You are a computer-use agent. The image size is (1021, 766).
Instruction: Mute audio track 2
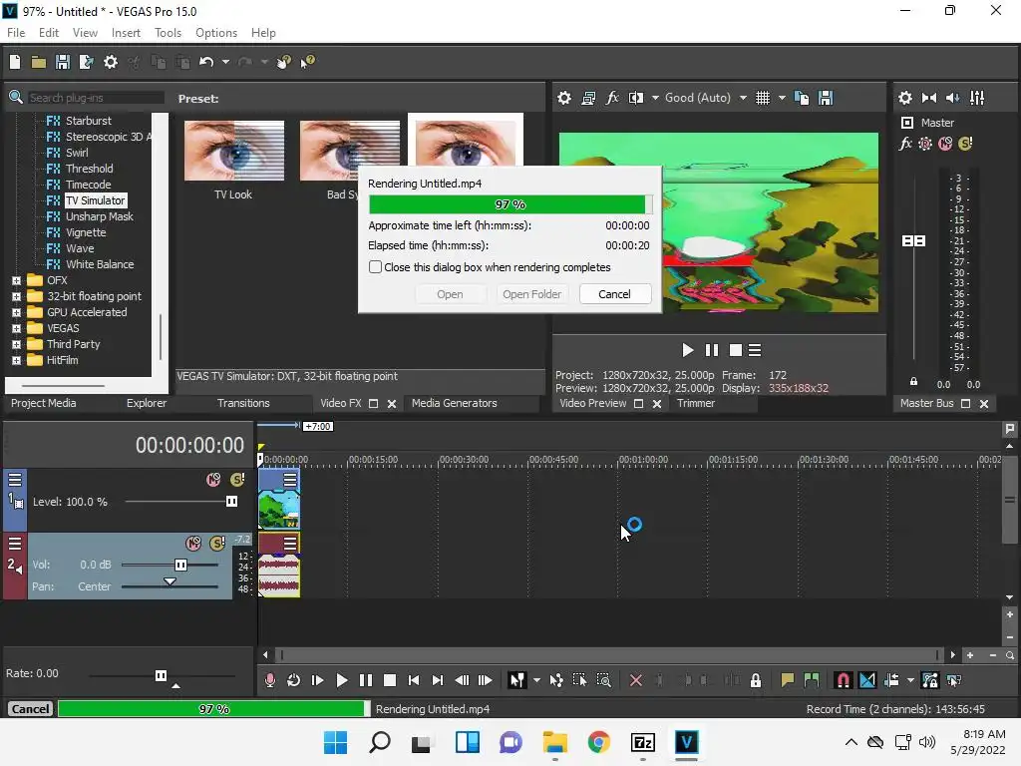[193, 544]
